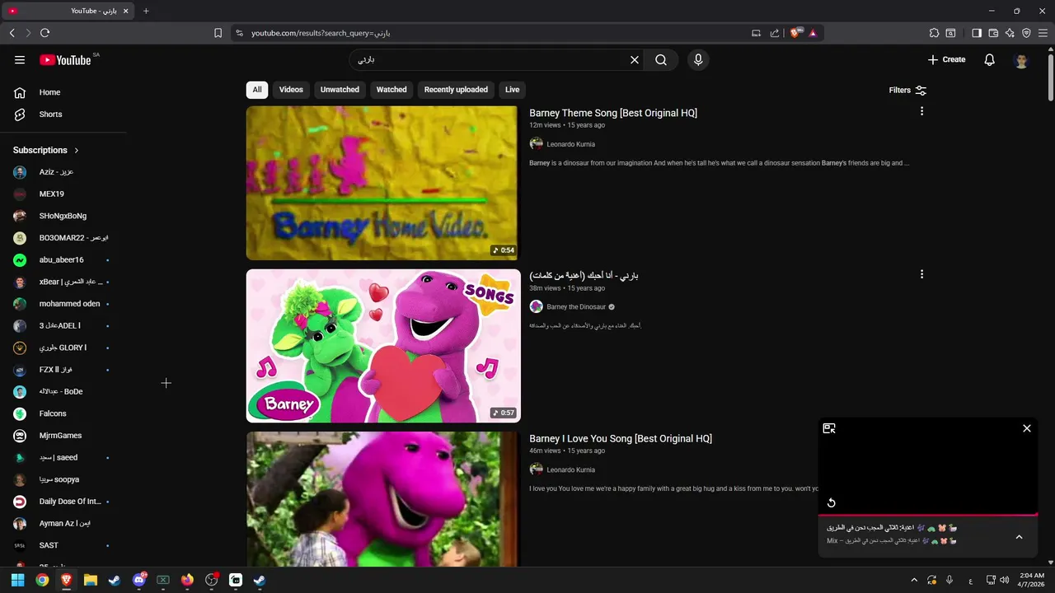Click the YouTube logo

click(x=65, y=60)
